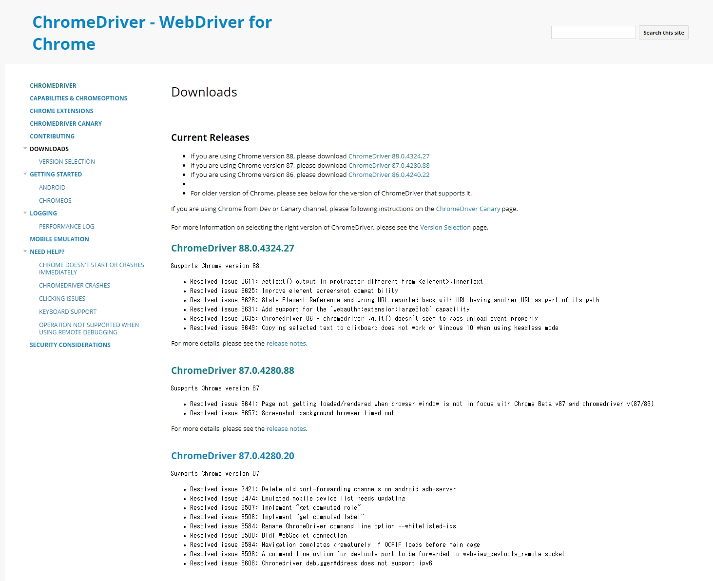This screenshot has height=581, width=713.
Task: Open Keyboard Support help page
Action: (x=68, y=311)
